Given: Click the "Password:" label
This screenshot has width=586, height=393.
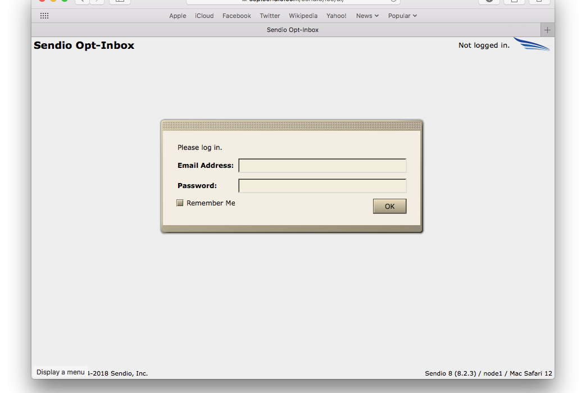Looking at the screenshot, I should pyautogui.click(x=197, y=186).
